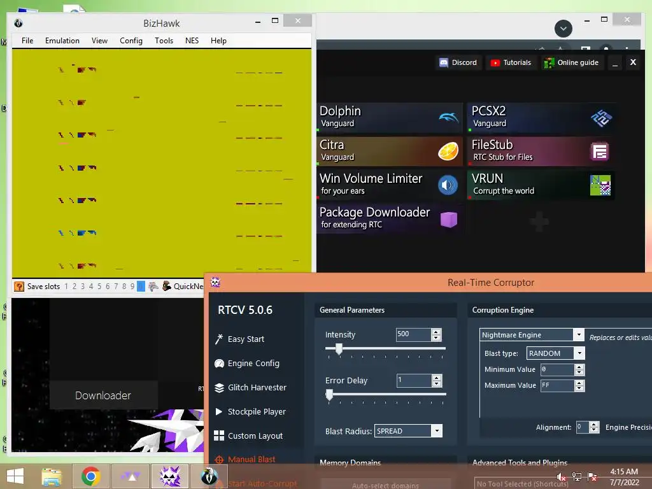Open the Emulation menu in BizHawk

pos(62,41)
